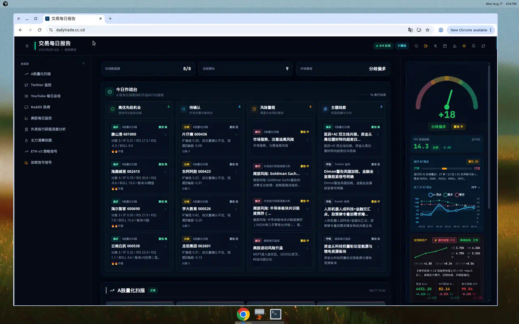Open the calendar icon in the header
The height and width of the screenshot is (324, 519).
445,46
